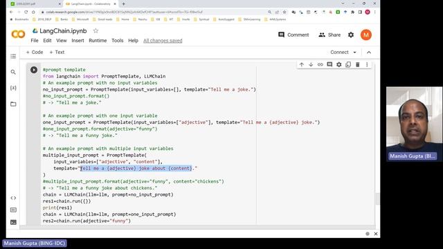Viewport: 443px width, 249px height.
Task: Open the Chrome profile avatar
Action: point(368,12)
